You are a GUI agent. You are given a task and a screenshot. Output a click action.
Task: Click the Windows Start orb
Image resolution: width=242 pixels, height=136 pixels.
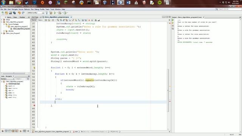pyautogui.click(x=3, y=3)
